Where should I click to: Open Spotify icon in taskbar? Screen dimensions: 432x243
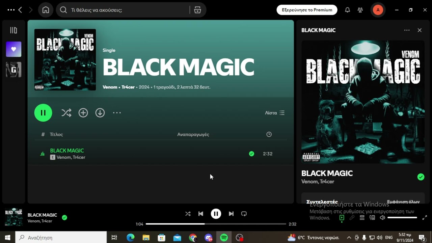click(224, 237)
